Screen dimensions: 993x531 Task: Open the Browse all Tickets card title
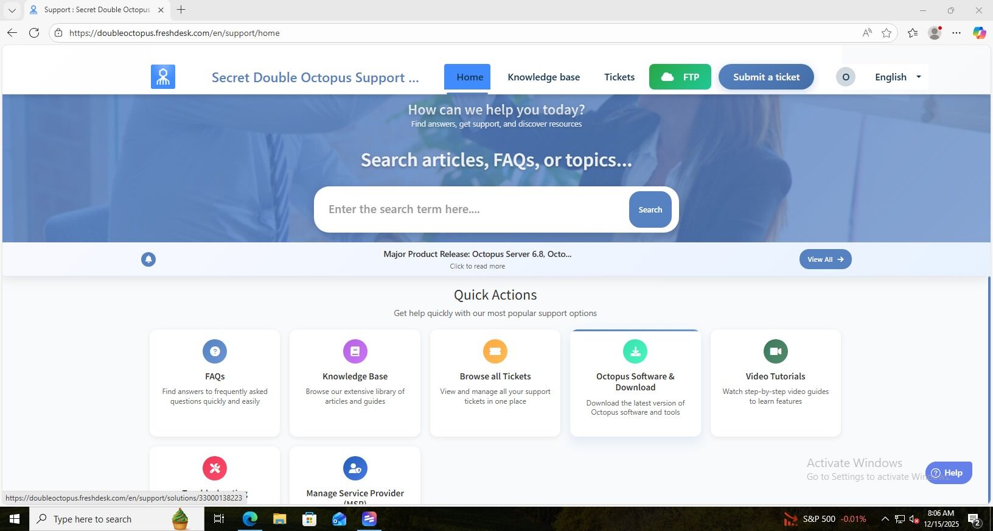[x=495, y=376]
